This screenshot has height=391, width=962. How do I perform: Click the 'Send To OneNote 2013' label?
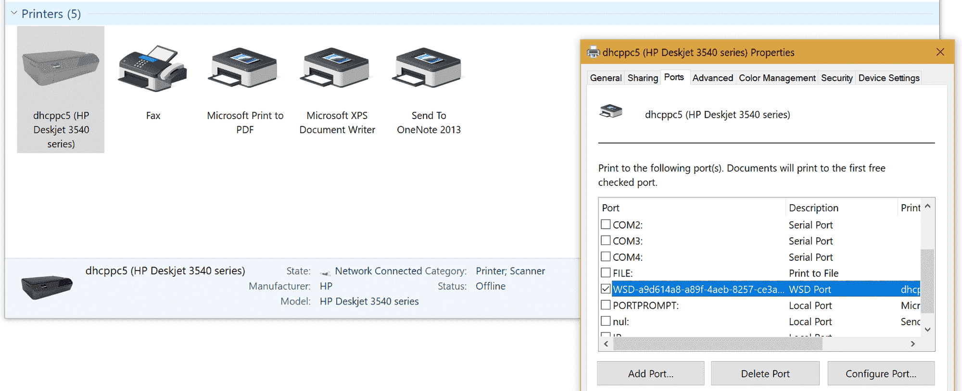(x=429, y=122)
